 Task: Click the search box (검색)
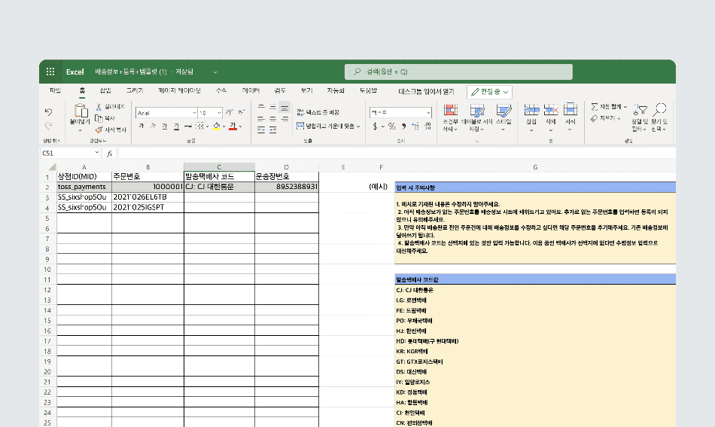pos(458,72)
